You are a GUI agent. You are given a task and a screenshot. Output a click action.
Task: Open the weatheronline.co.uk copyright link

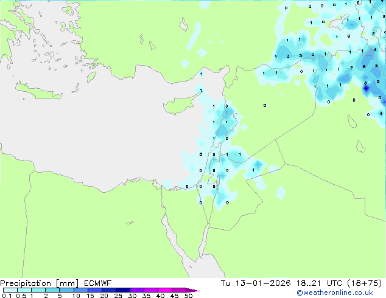coord(335,293)
